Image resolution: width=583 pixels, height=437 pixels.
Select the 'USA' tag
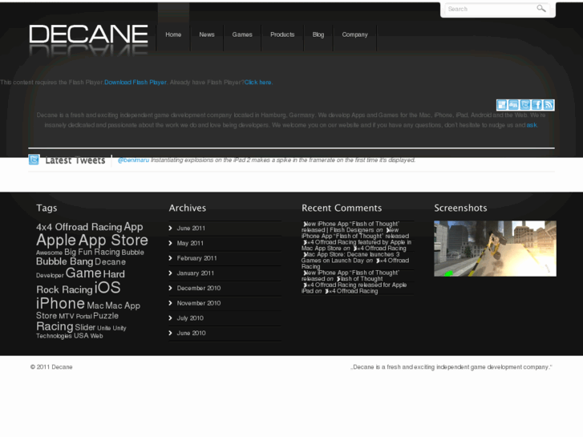click(81, 335)
